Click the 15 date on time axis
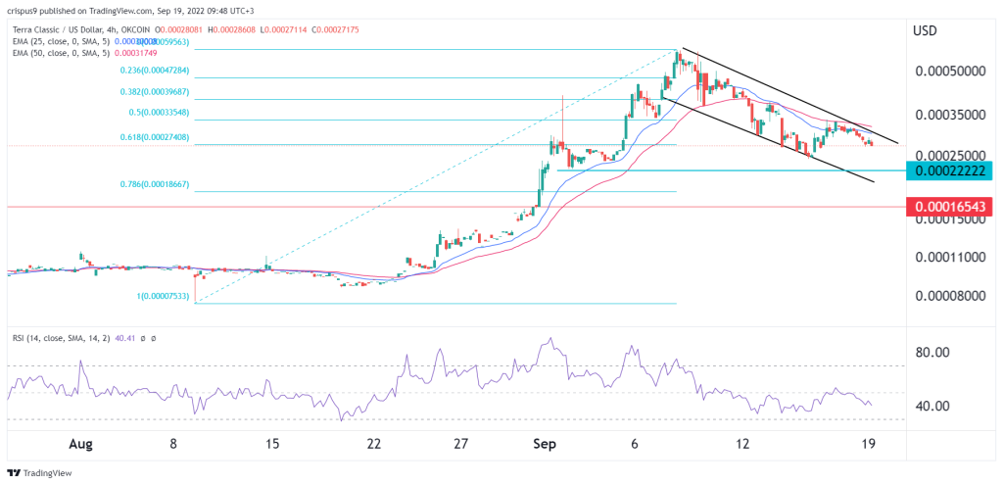This screenshot has width=1003, height=485. click(273, 444)
